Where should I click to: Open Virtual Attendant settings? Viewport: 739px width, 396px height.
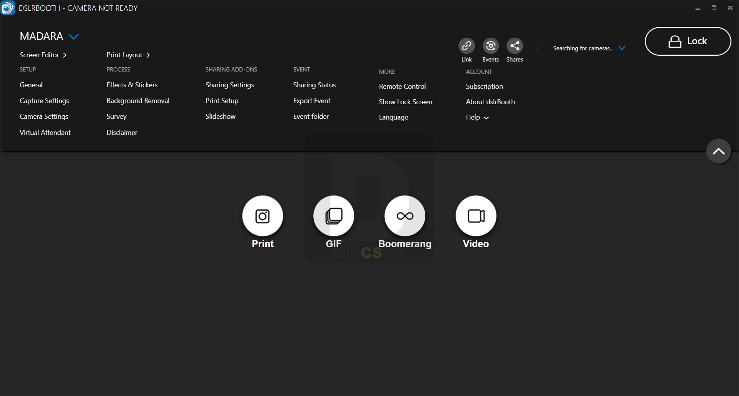[45, 133]
